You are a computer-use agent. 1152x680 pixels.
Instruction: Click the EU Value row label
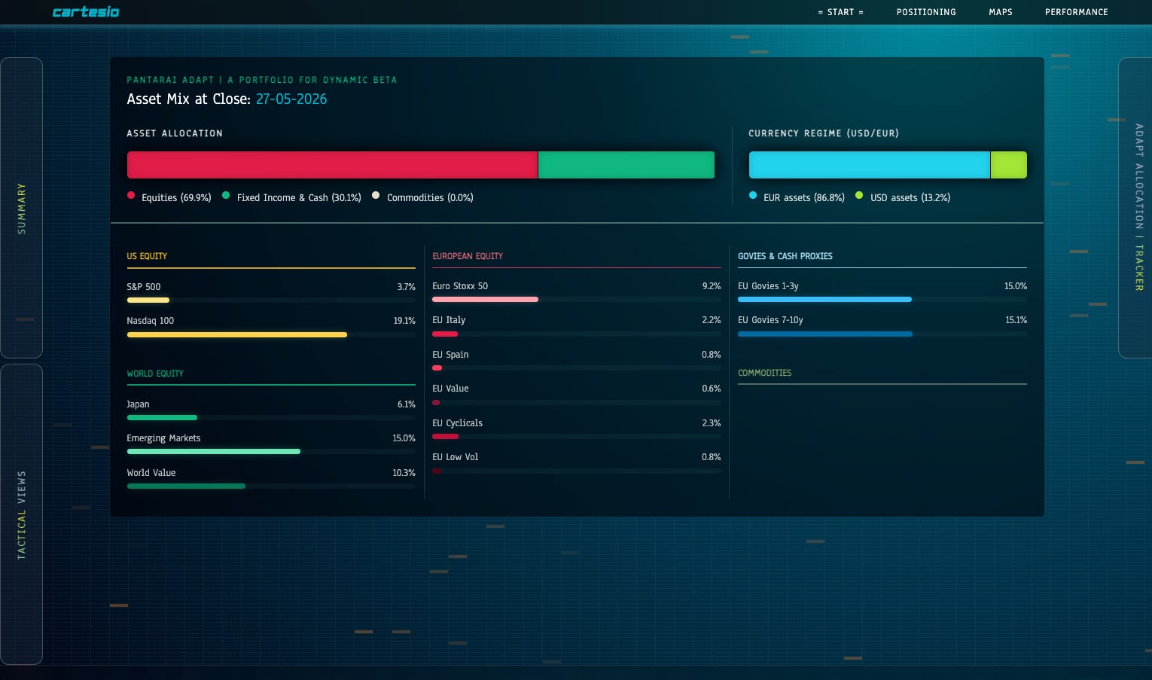click(x=450, y=389)
